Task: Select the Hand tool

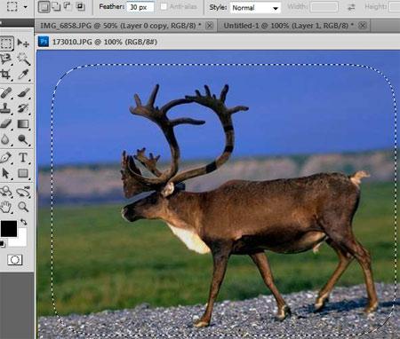Action: (x=6, y=207)
